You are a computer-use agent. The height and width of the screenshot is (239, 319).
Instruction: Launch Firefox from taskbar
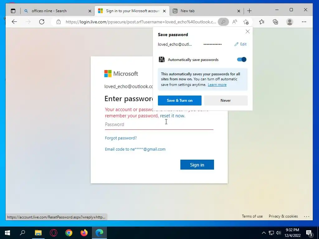pos(84,233)
